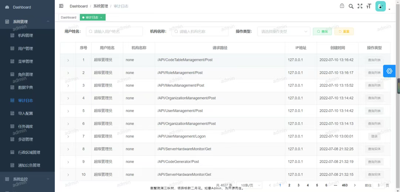This screenshot has width=400, height=192.
Task: Expand row 9 CodeGenerator details
Action: coord(68,162)
